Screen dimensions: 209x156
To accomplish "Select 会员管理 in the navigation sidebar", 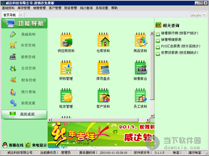I will (28, 68).
